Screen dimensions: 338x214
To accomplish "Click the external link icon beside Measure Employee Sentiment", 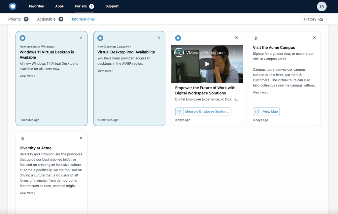I will (x=179, y=111).
